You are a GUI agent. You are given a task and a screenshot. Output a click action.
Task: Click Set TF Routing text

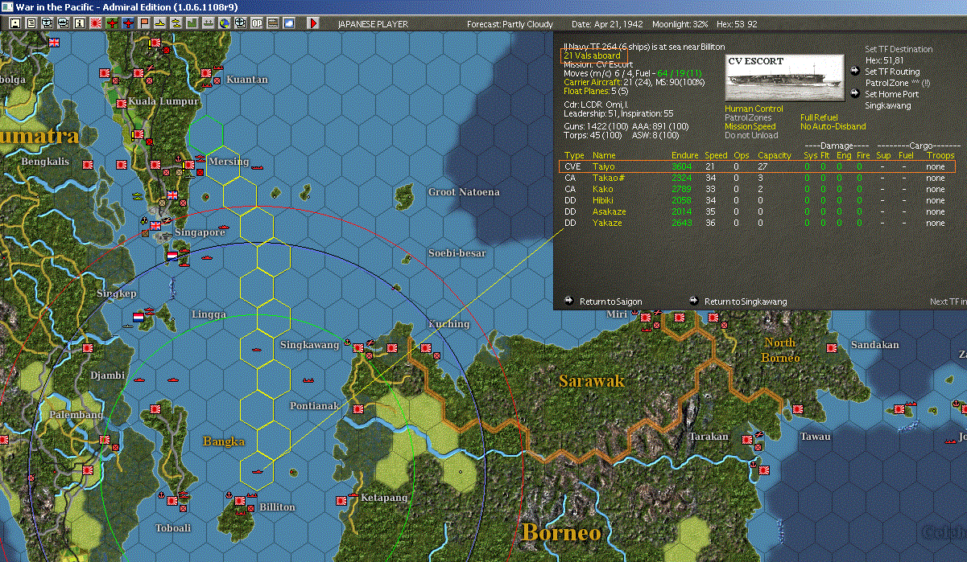(x=892, y=72)
